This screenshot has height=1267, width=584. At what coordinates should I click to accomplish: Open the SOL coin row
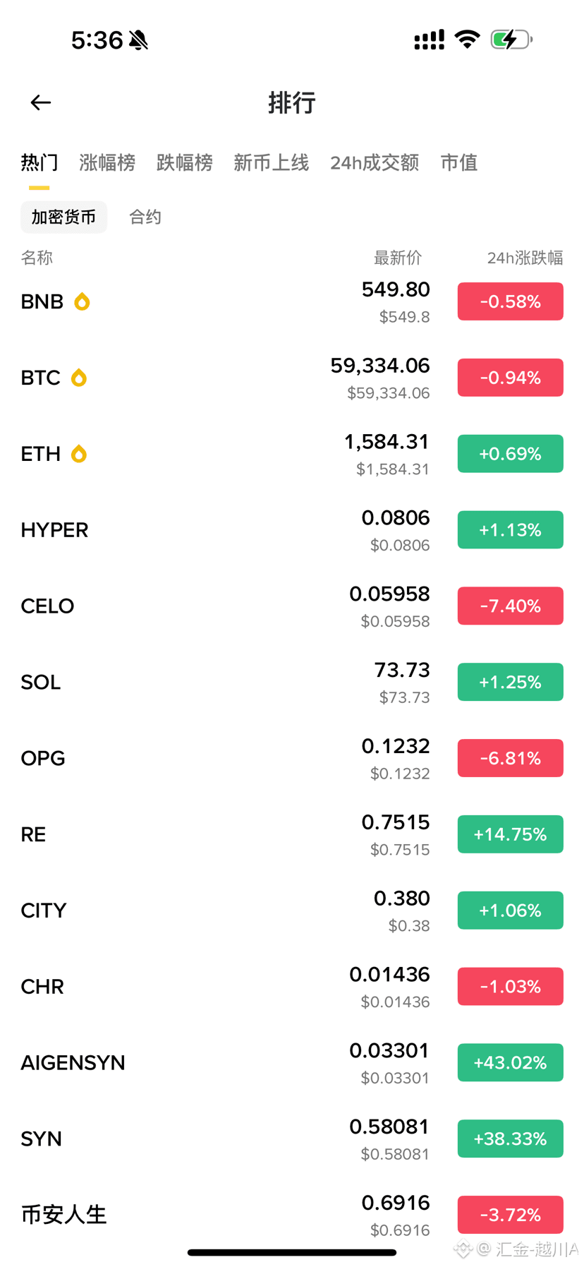[292, 683]
